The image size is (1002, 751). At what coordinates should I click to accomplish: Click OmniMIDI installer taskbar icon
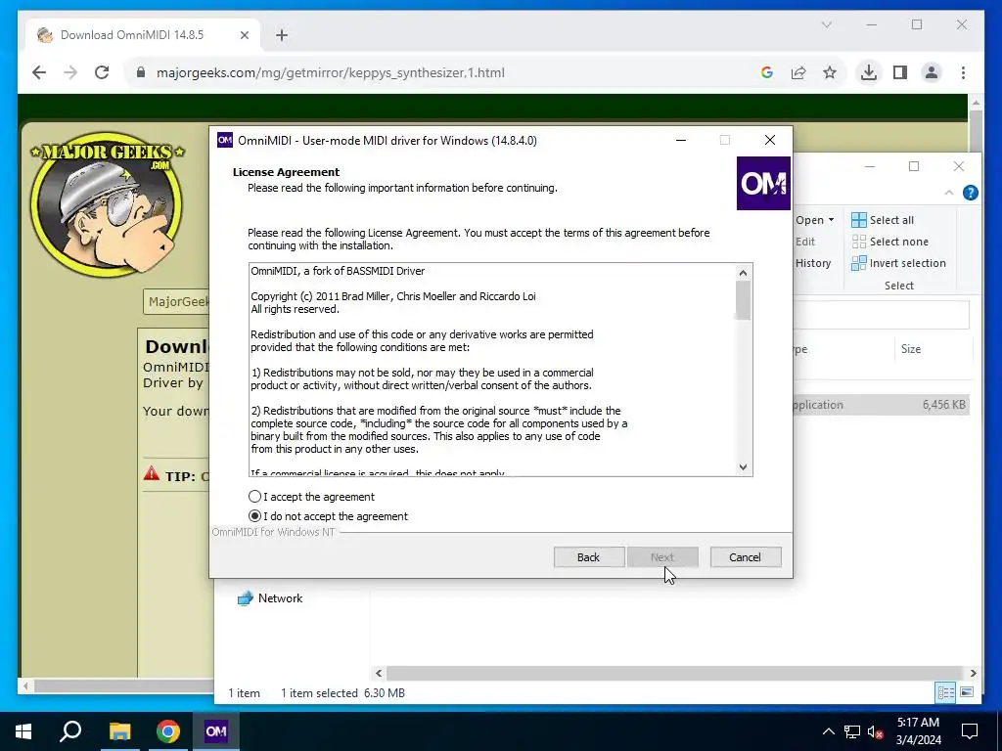(216, 731)
